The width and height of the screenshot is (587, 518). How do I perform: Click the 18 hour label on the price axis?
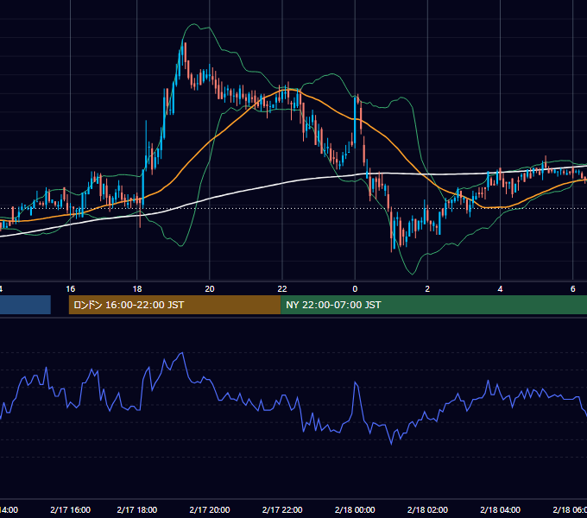click(x=137, y=289)
